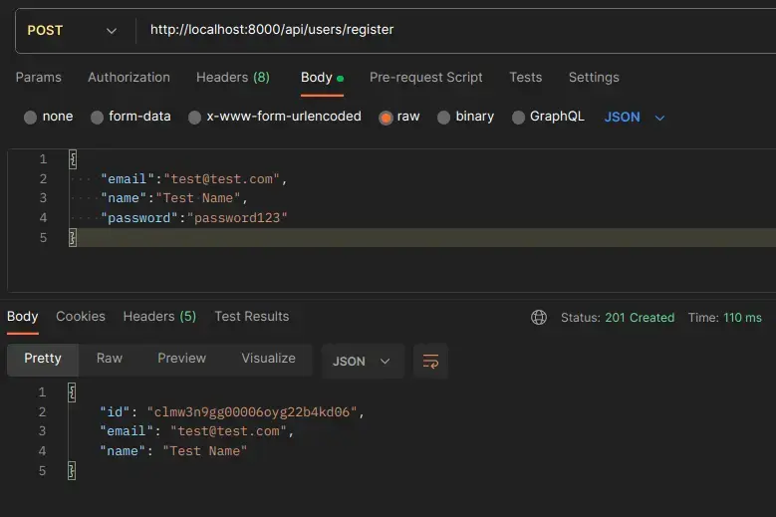Open the POST HTTP method dropdown
The image size is (776, 517).
72,30
